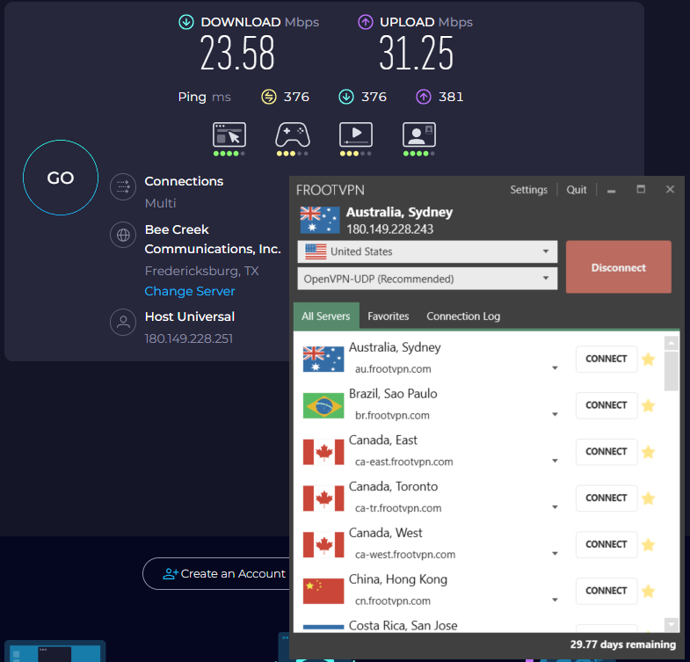Click the taskbar window thumbnail preview
This screenshot has height=662, width=690.
pos(55,651)
